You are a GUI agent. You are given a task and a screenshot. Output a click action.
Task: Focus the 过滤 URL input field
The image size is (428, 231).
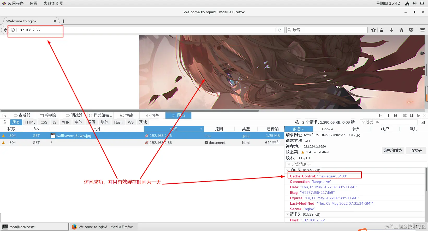[x=389, y=122]
